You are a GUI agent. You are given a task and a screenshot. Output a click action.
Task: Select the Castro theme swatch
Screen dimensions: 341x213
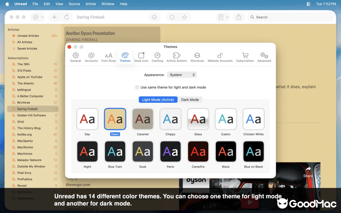[x=226, y=119]
